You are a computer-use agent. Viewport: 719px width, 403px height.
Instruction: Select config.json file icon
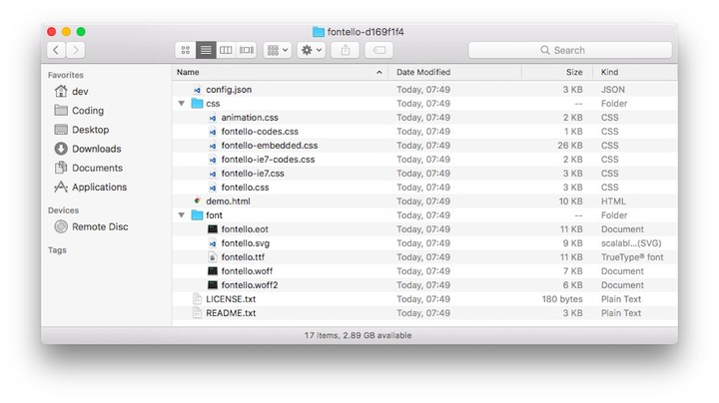click(x=197, y=90)
